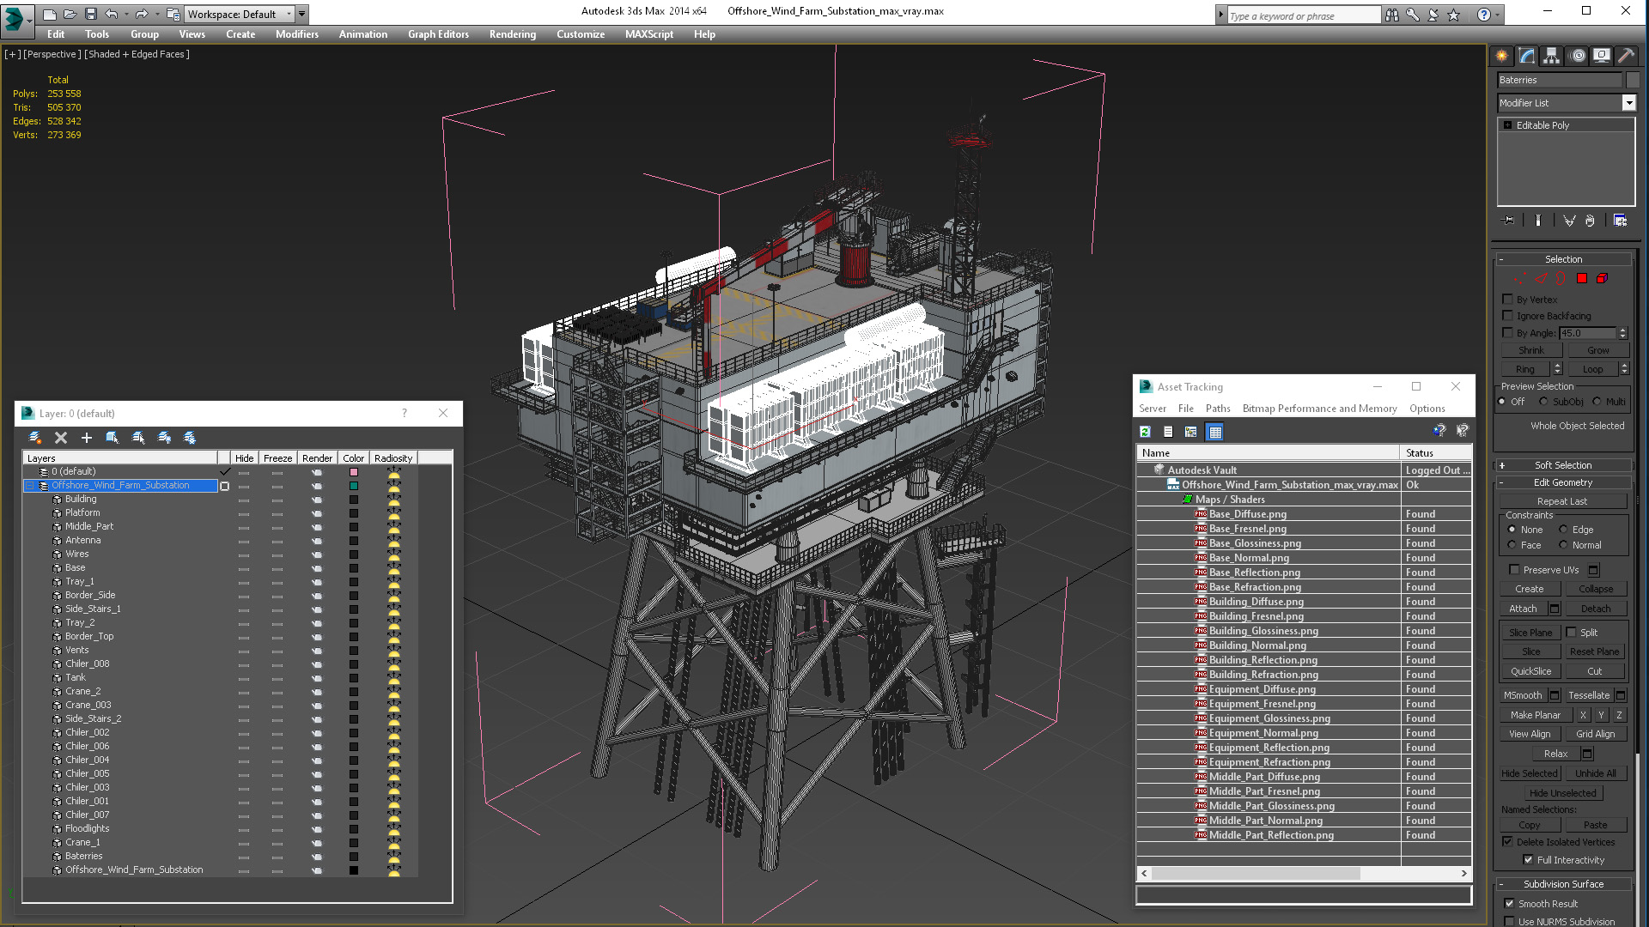This screenshot has width=1649, height=927.
Task: Click Create New Layer icon in Layer dialog
Action: point(35,438)
